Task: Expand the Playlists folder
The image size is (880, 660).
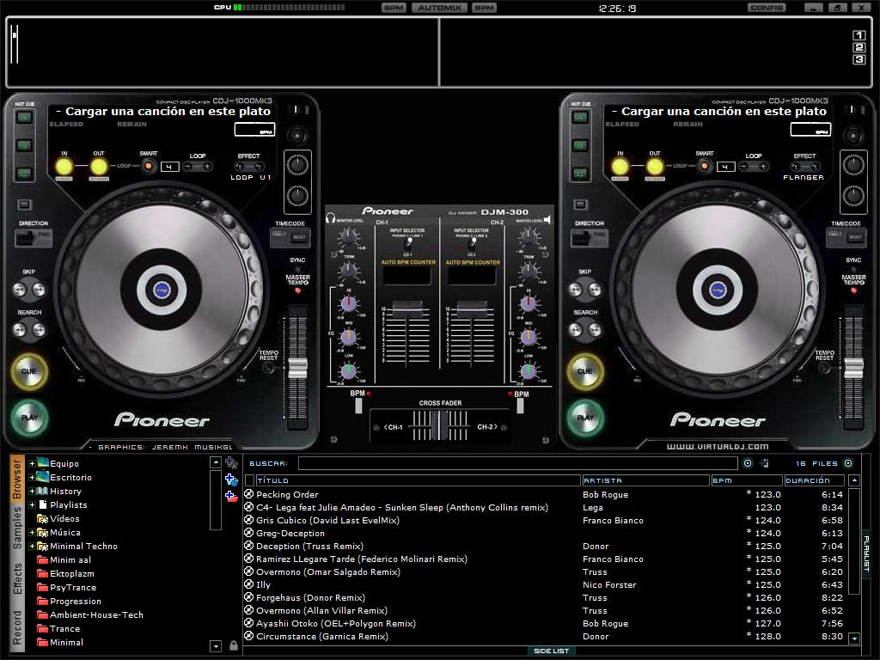Action: (31, 504)
